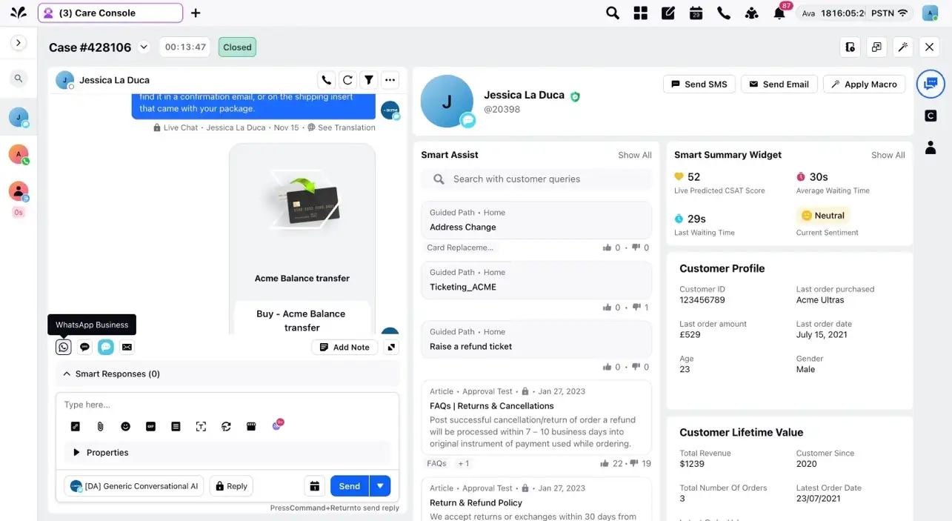Open the Generic Conversational AI account selector

(134, 486)
